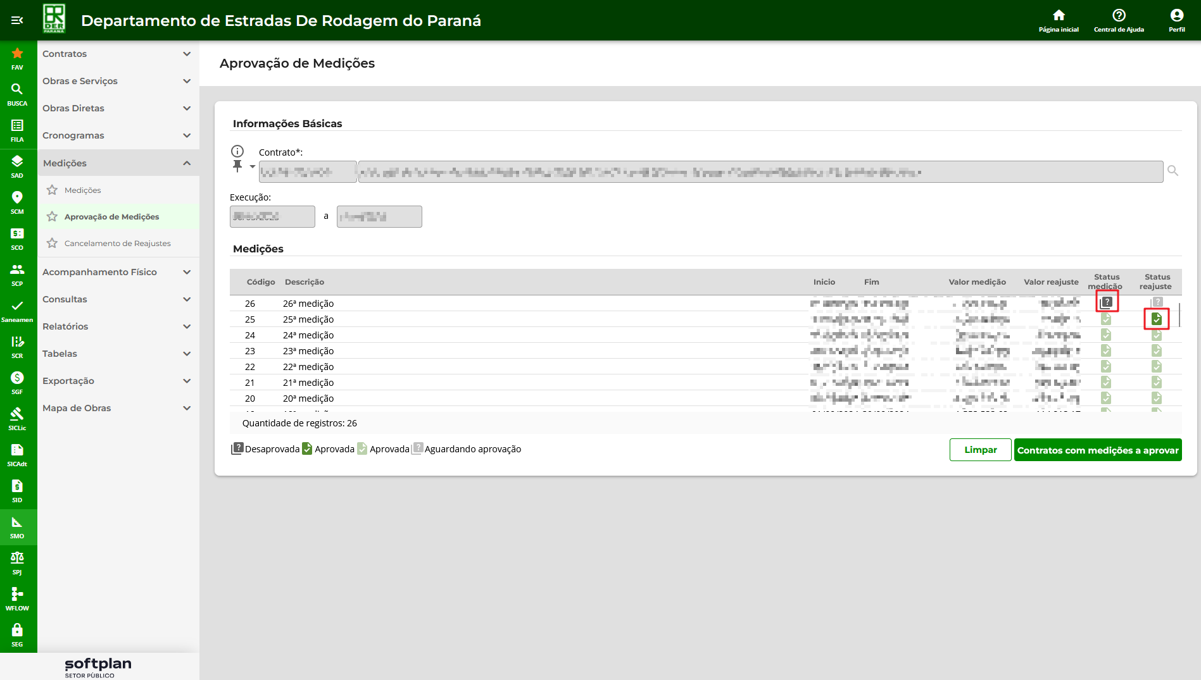Click the contract search magnifier icon
1201x680 pixels.
1173,171
